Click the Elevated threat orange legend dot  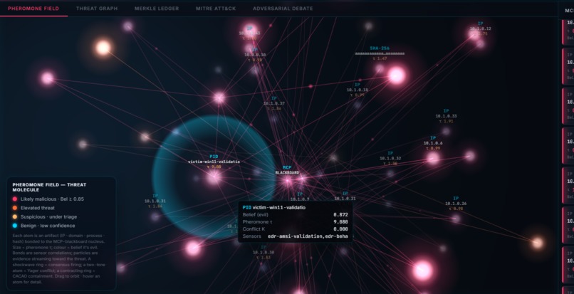coord(15,208)
